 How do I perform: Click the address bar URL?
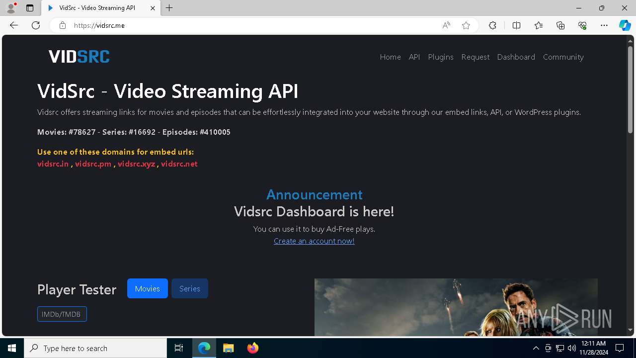[x=99, y=25]
